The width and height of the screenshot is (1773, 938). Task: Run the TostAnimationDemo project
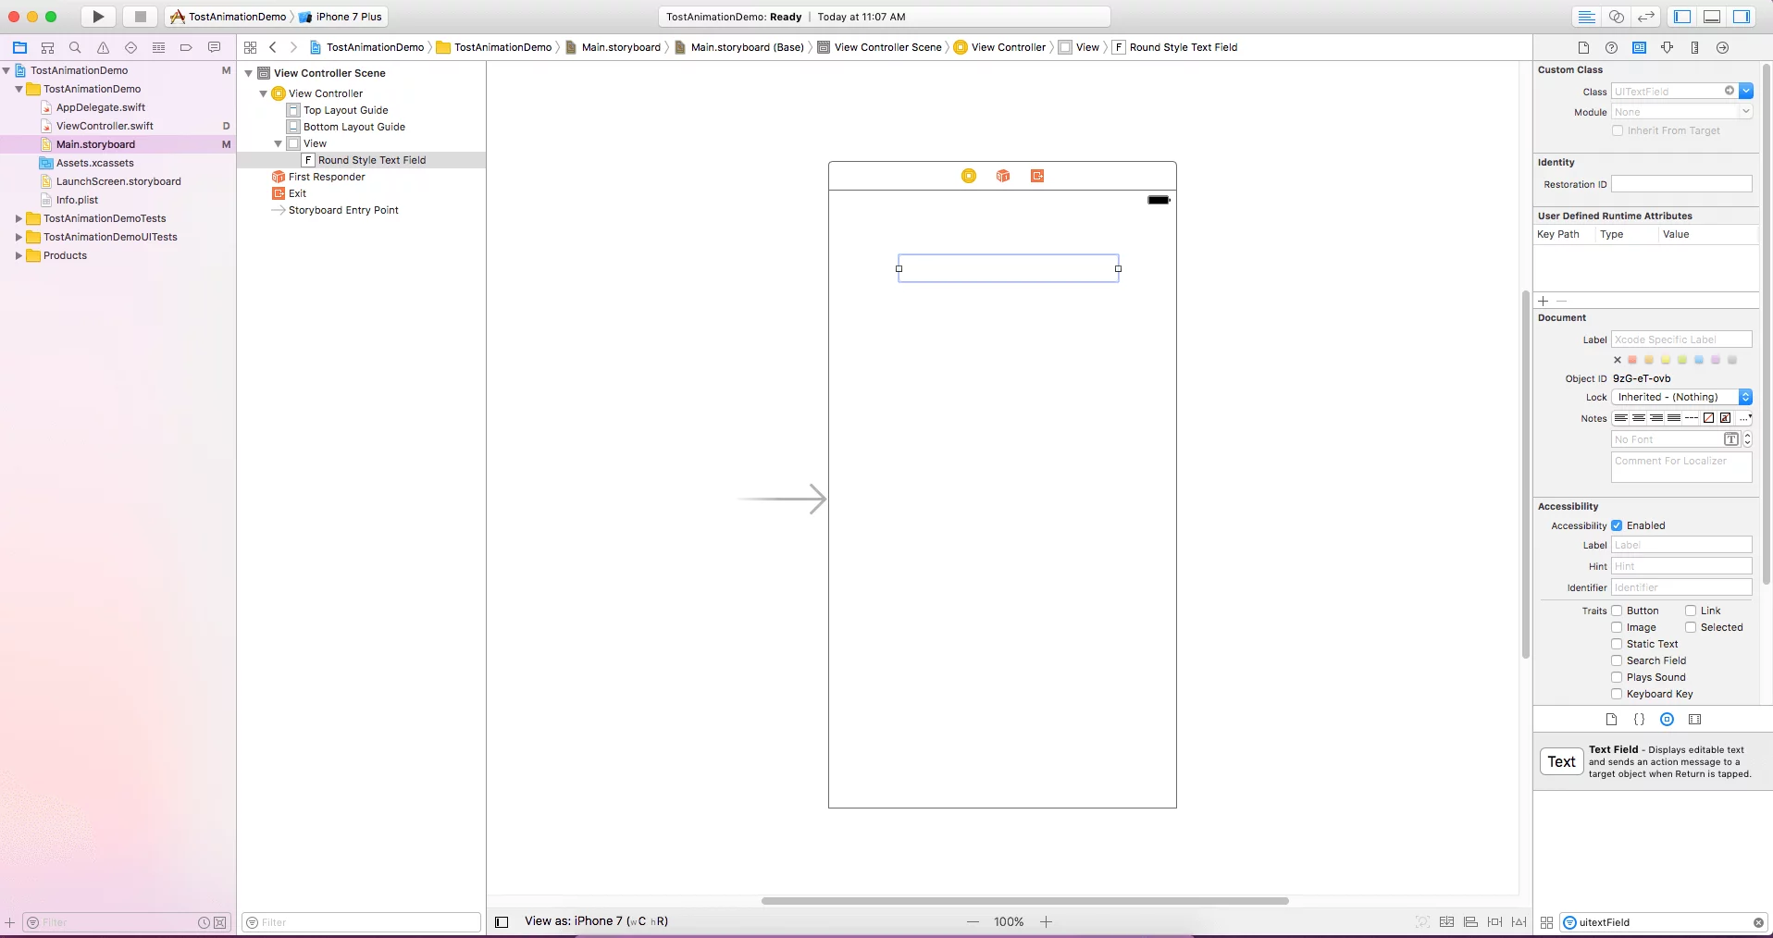96,17
